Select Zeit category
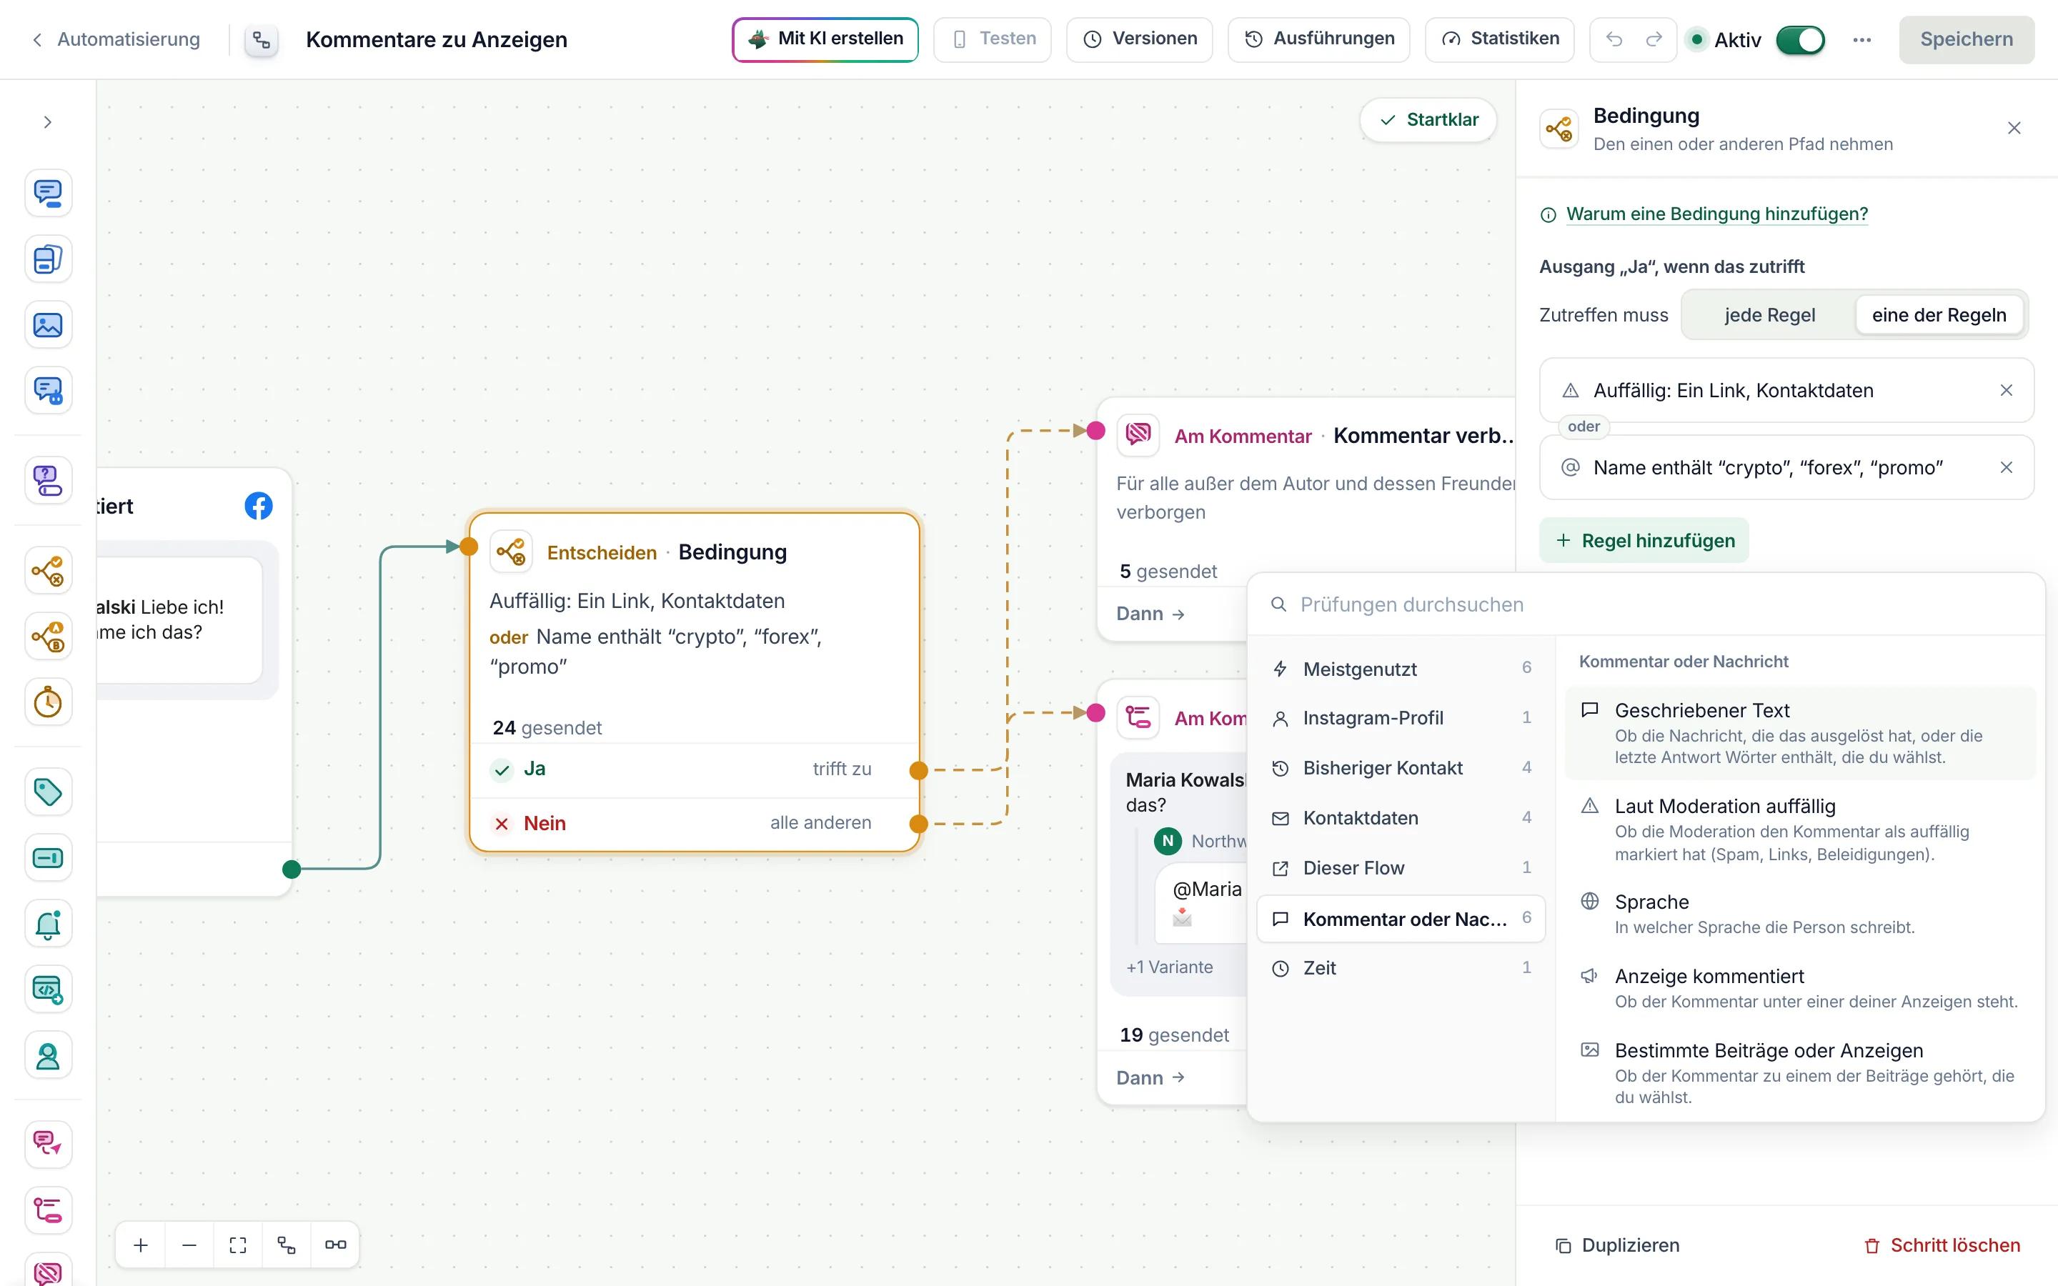Screen dimensions: 2058x1286 1401,968
